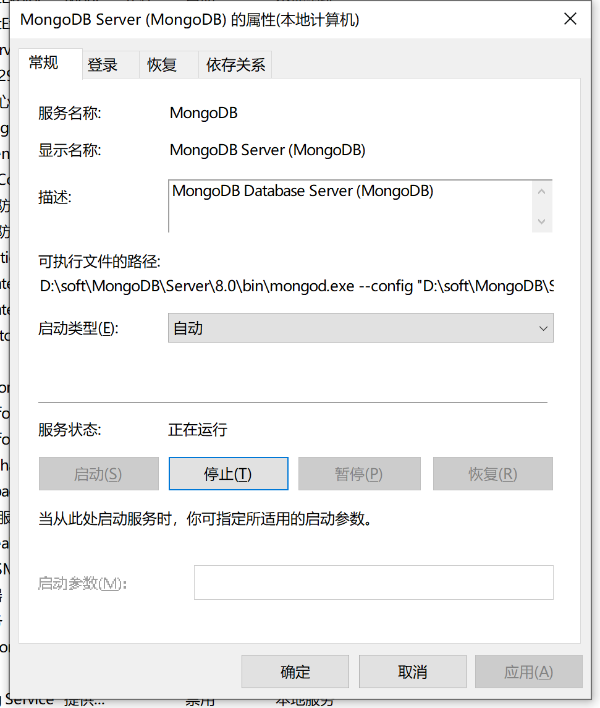This screenshot has height=708, width=600.
Task: Click the description scrollbar down arrow
Action: click(x=542, y=221)
